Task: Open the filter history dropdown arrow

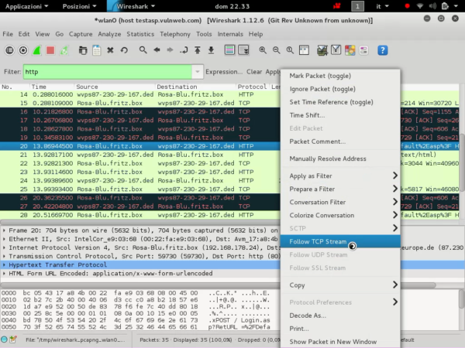Action: (197, 72)
